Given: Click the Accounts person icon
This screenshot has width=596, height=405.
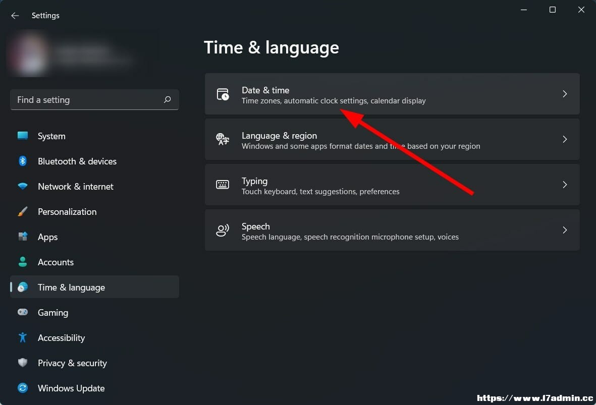Looking at the screenshot, I should click(x=22, y=262).
